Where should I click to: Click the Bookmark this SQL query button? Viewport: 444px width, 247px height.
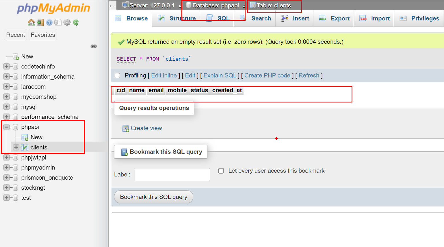pyautogui.click(x=154, y=197)
